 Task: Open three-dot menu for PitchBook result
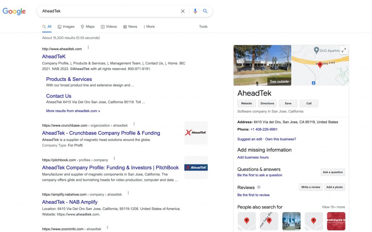pos(114,158)
